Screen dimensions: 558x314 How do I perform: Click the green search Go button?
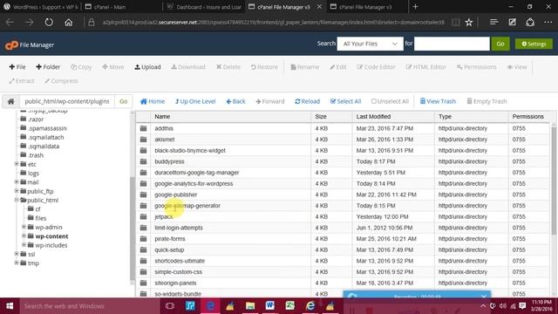coord(500,44)
